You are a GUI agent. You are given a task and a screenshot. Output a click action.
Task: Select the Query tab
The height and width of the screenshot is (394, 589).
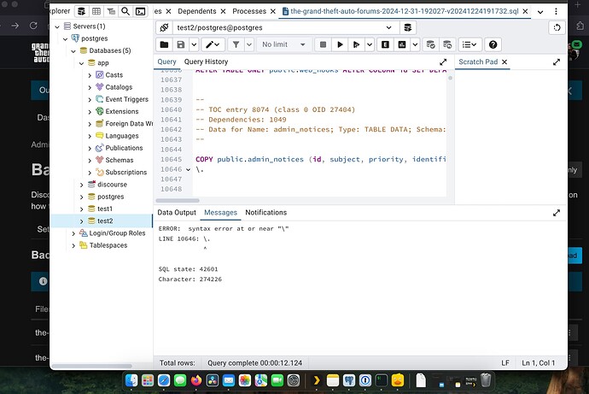(166, 62)
